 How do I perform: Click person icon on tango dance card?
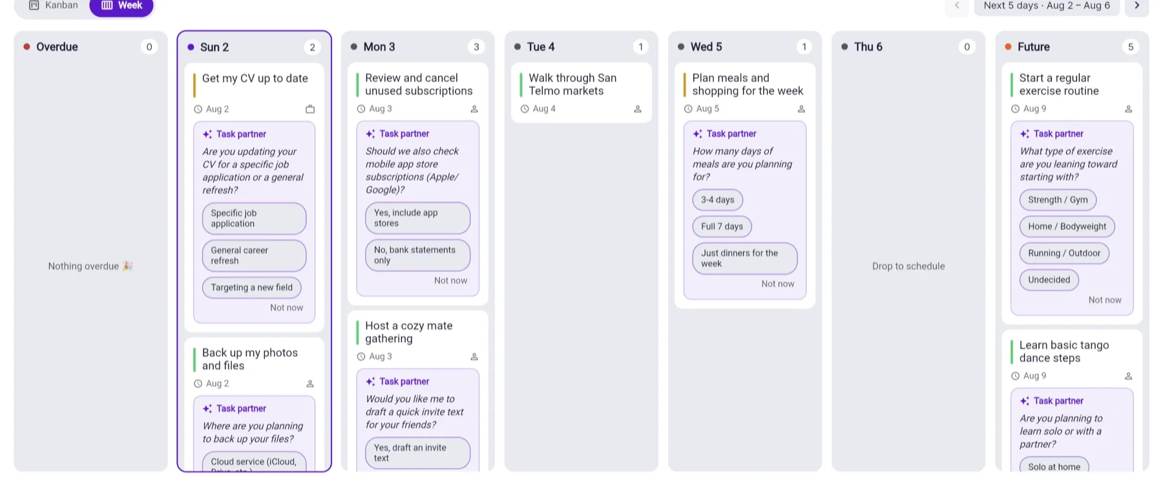click(x=1129, y=376)
